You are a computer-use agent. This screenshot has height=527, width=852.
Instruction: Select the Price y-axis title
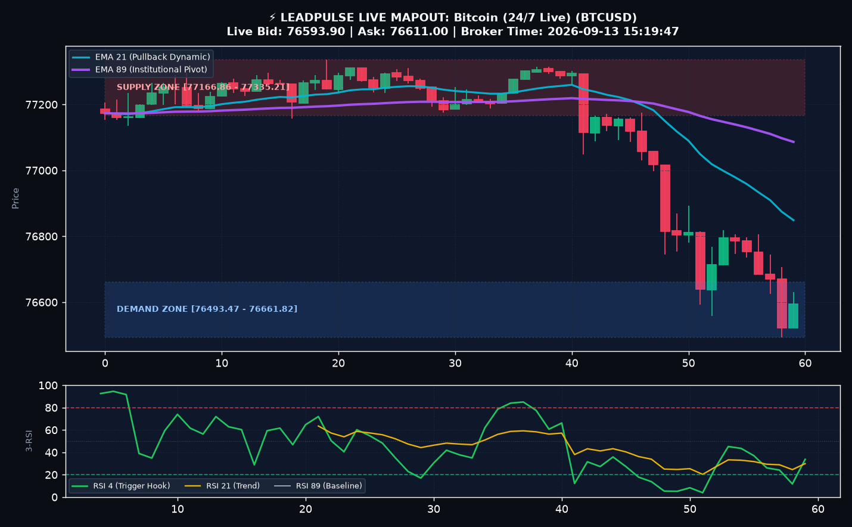click(15, 199)
